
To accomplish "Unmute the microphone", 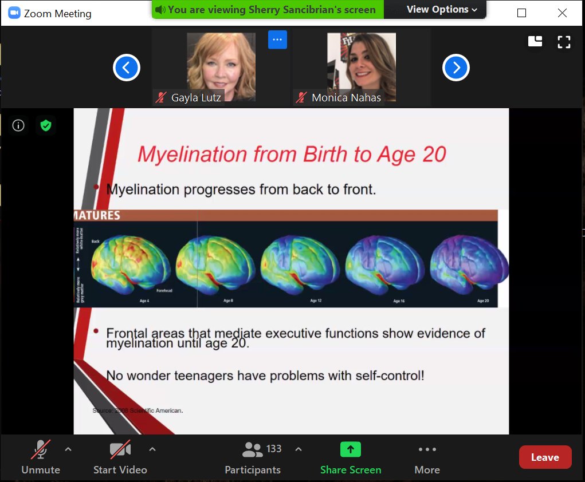I will click(41, 457).
